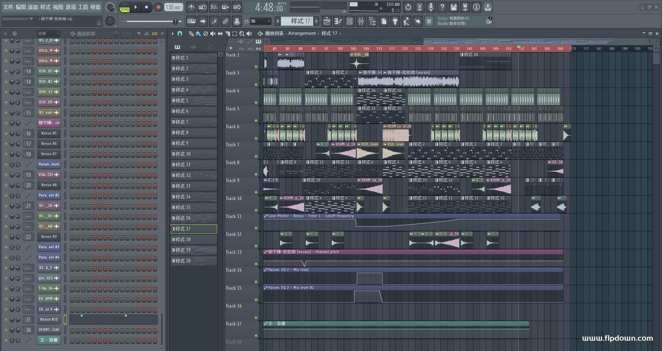662x351 pixels.
Task: Select the mute tool in playlist toolbar
Action: 213,33
